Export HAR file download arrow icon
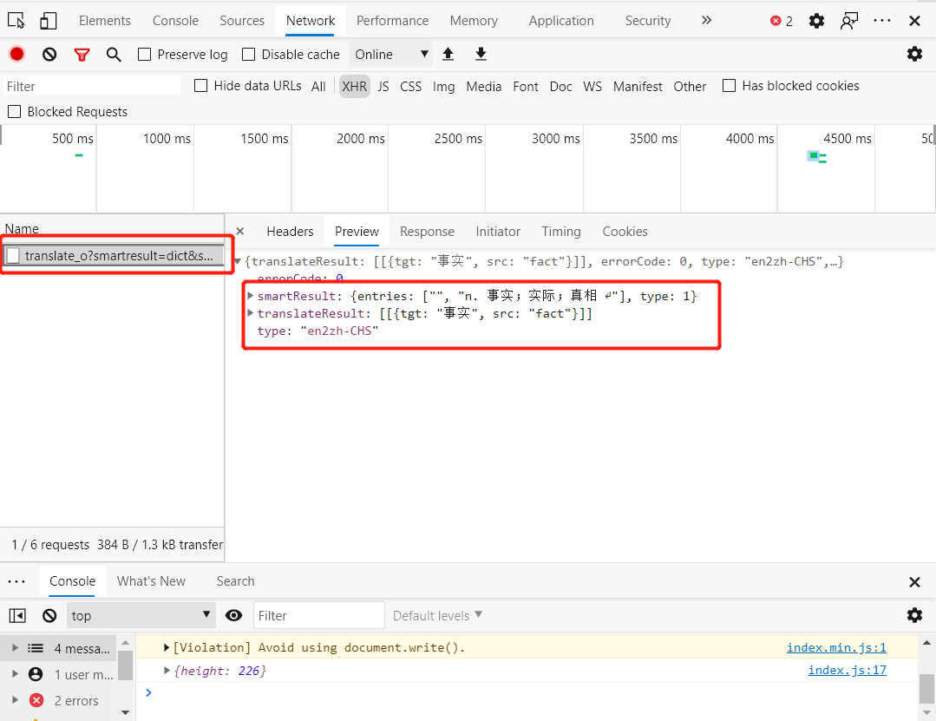Screen dimensions: 936x721 click(x=481, y=55)
